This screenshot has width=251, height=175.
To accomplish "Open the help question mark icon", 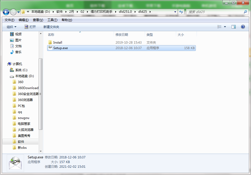I will pyautogui.click(x=243, y=27).
